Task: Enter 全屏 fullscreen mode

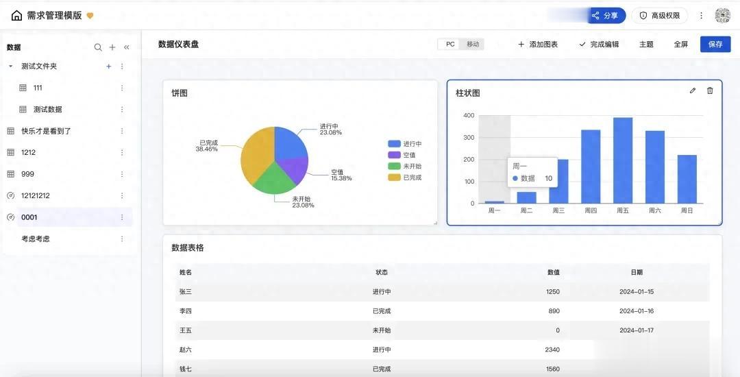Action: click(680, 45)
